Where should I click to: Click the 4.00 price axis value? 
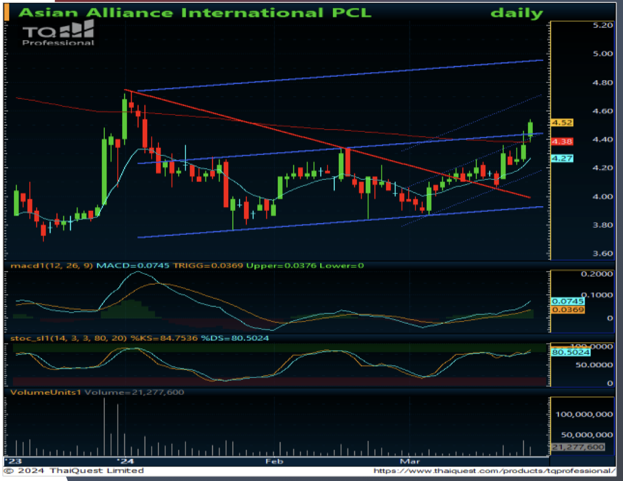pos(603,197)
